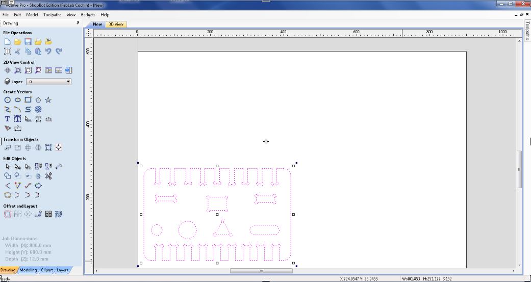Select the arrow Selection tool under Edit Objects
This screenshot has height=282, width=531.
tap(8, 167)
